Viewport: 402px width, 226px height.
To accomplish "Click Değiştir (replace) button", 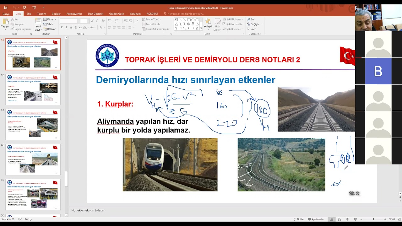I will [x=254, y=24].
